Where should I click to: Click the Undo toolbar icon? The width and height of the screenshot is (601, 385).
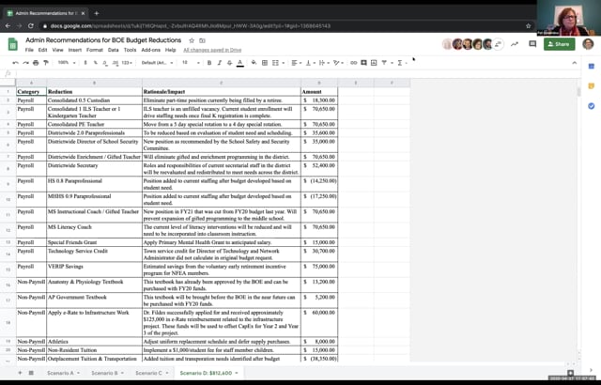point(15,63)
